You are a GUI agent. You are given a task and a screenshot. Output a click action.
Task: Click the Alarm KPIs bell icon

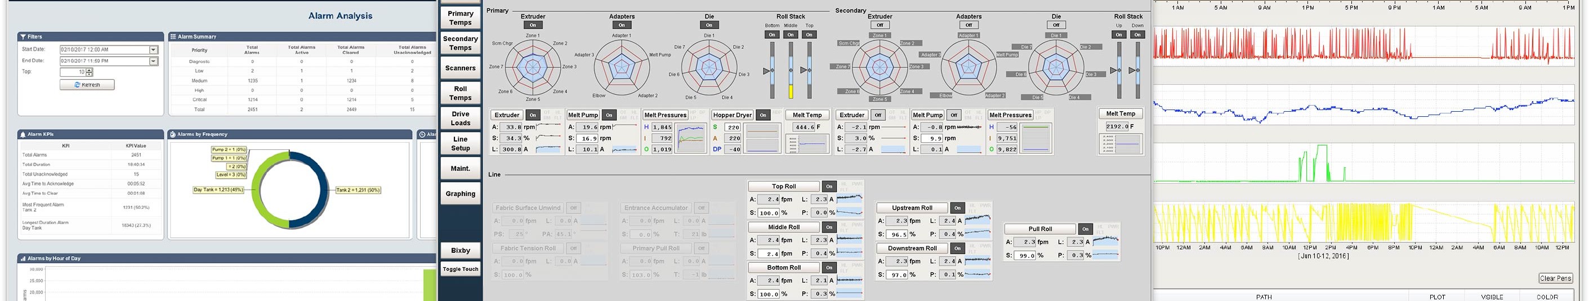23,134
